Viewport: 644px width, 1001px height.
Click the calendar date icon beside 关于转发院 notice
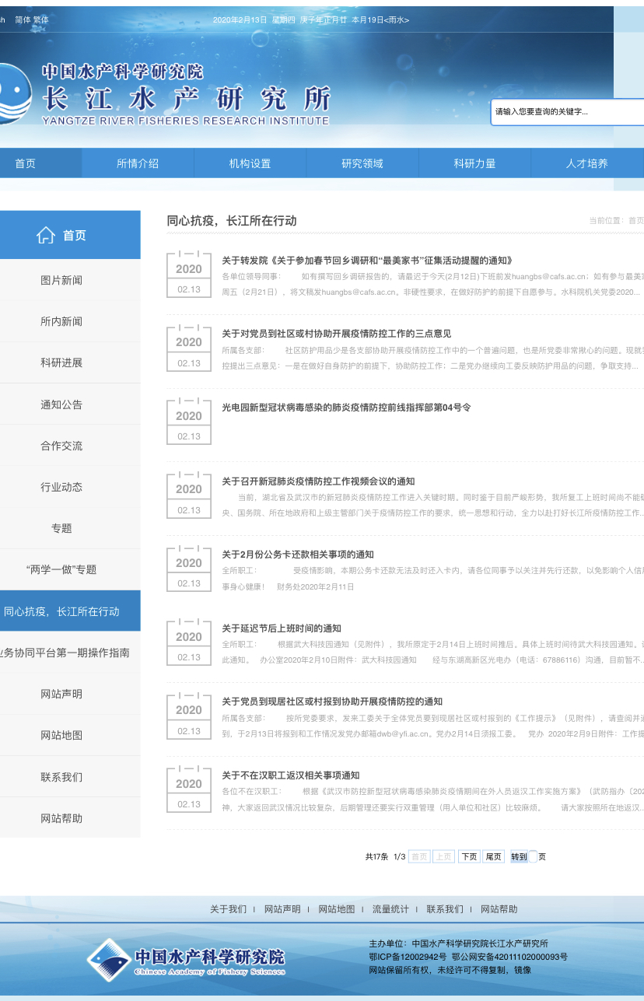189,274
